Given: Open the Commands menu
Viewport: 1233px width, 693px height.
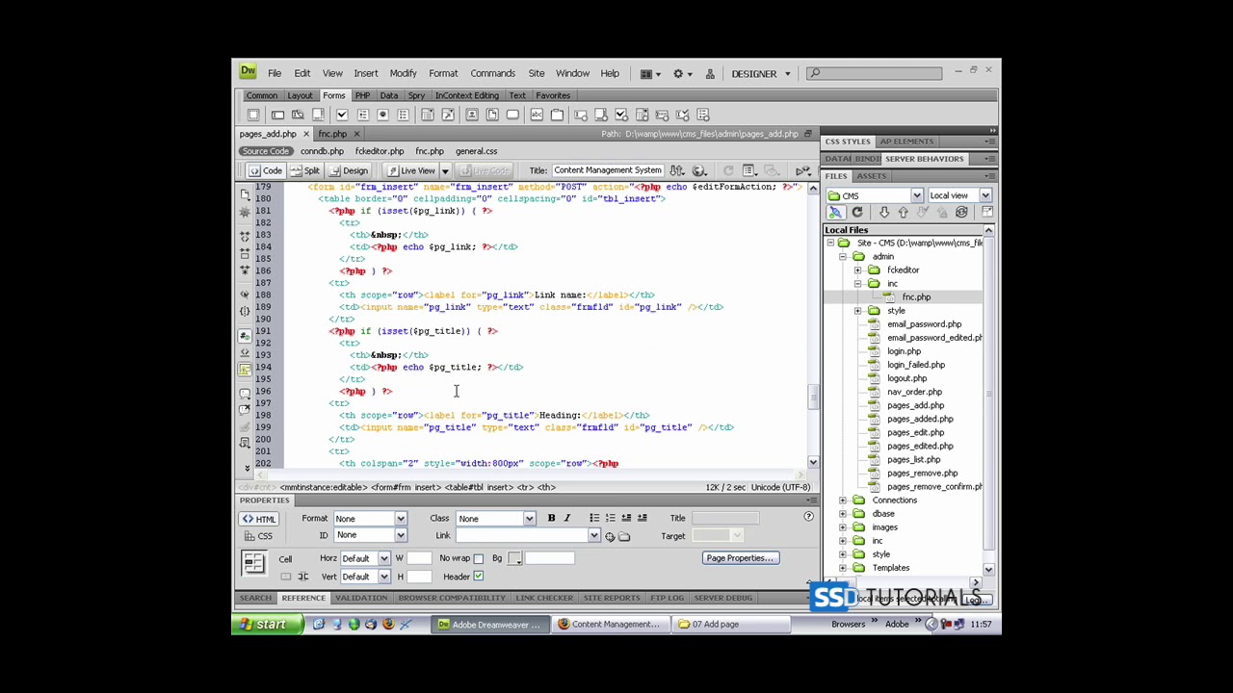Looking at the screenshot, I should point(492,73).
